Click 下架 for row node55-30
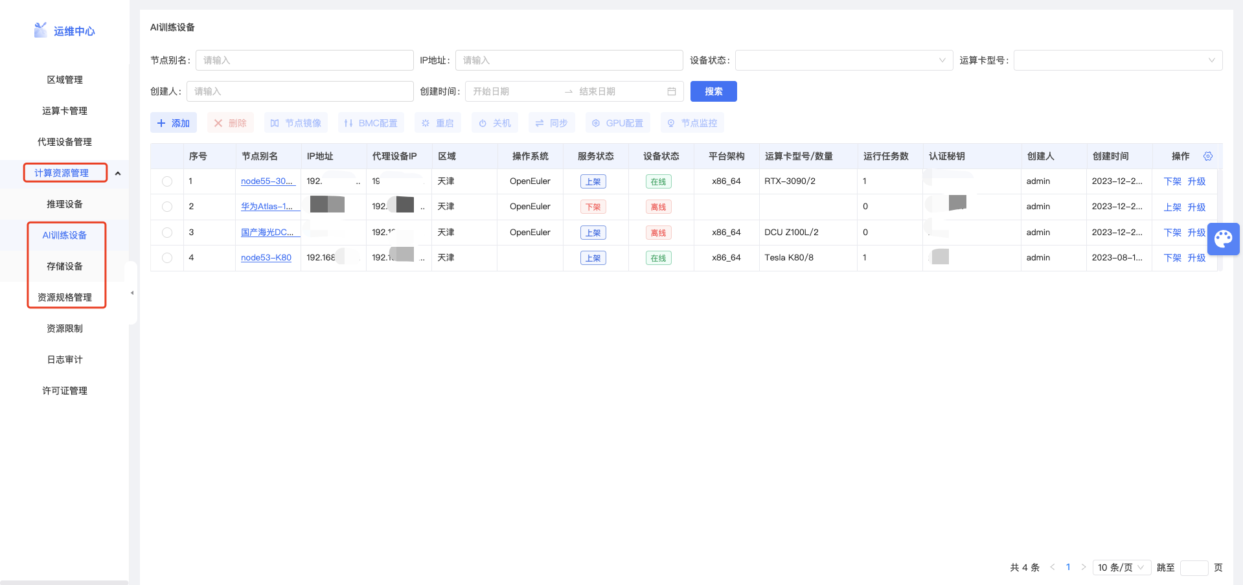Viewport: 1243px width, 585px height. pyautogui.click(x=1172, y=181)
